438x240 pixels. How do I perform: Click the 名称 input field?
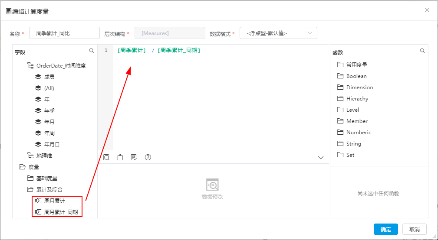click(64, 33)
